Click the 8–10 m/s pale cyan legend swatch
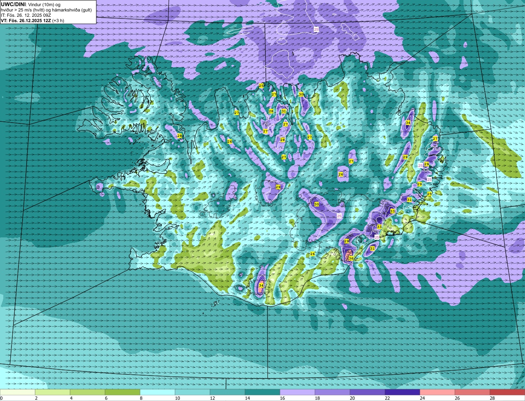The height and width of the screenshot is (401, 525). (157, 392)
